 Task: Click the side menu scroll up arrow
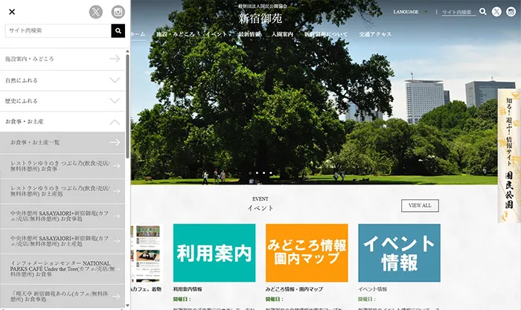tap(127, 51)
